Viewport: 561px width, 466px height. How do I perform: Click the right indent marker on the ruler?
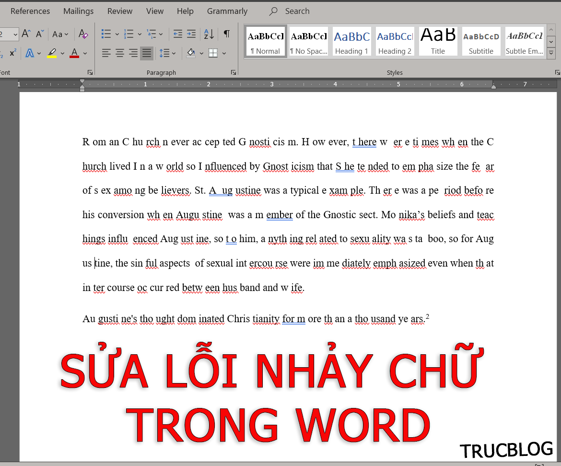(493, 86)
